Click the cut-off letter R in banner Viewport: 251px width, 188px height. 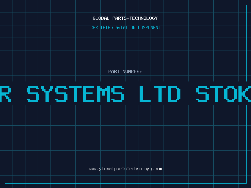pyautogui.click(x=5, y=94)
